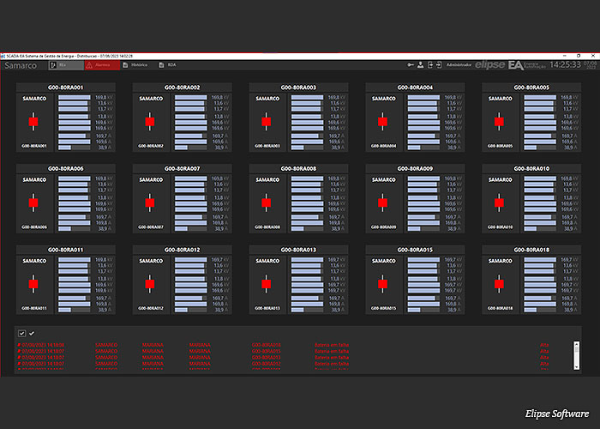Select the red recloser symbol in G00-80RA010
600x429 pixels.
[499, 203]
